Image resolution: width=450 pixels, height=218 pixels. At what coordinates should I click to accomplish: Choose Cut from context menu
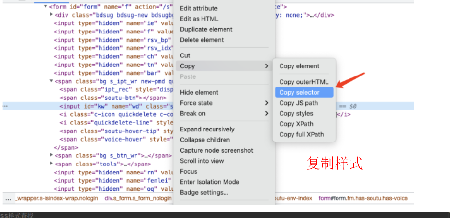(185, 55)
